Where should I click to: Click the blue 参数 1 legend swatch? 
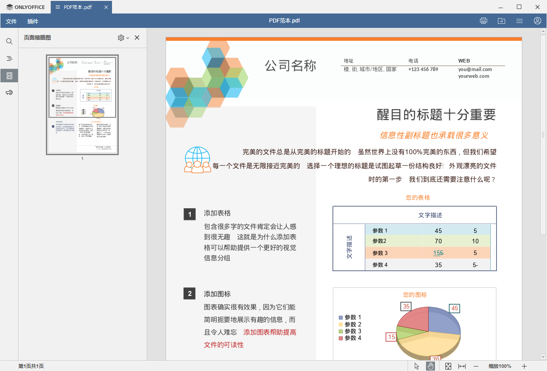[x=341, y=317]
